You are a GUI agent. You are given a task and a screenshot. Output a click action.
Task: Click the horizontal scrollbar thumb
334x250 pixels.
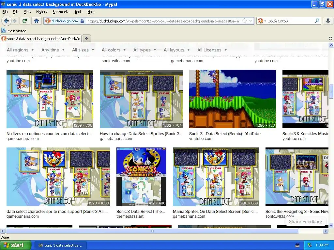[152, 231]
